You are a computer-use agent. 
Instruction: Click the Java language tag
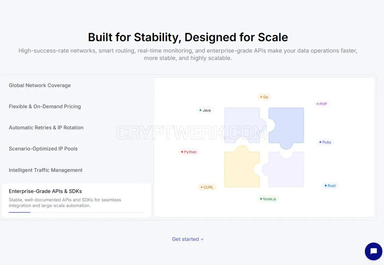point(205,110)
